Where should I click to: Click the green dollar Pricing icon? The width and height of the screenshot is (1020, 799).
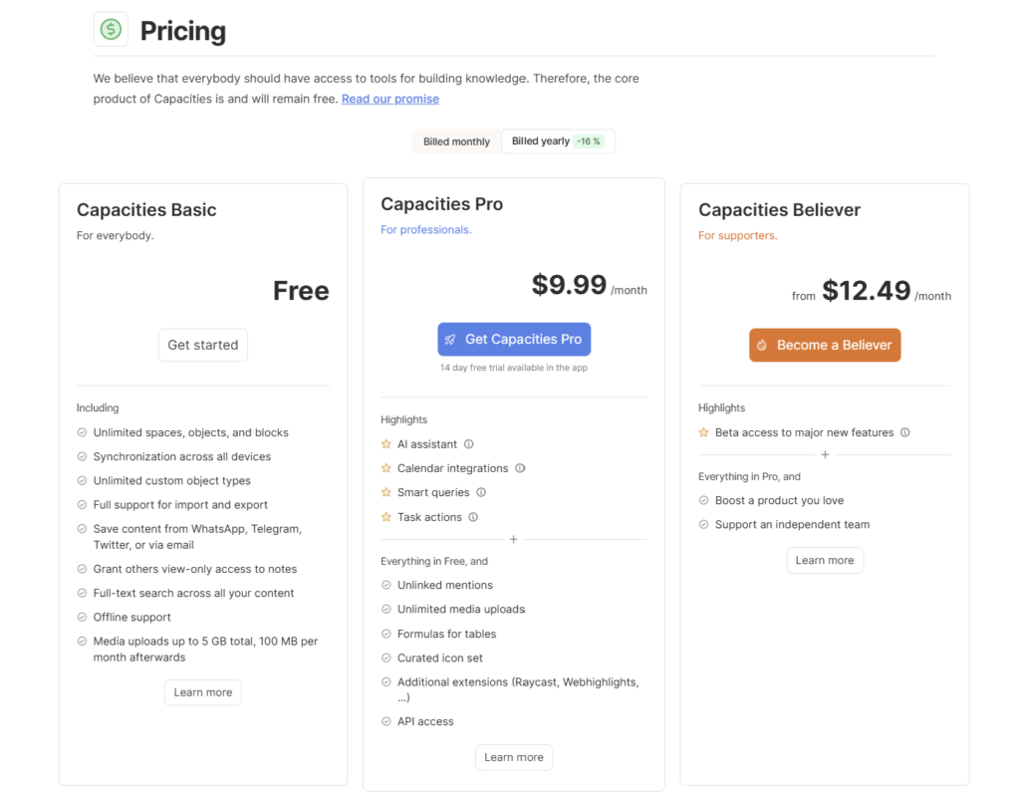click(111, 30)
